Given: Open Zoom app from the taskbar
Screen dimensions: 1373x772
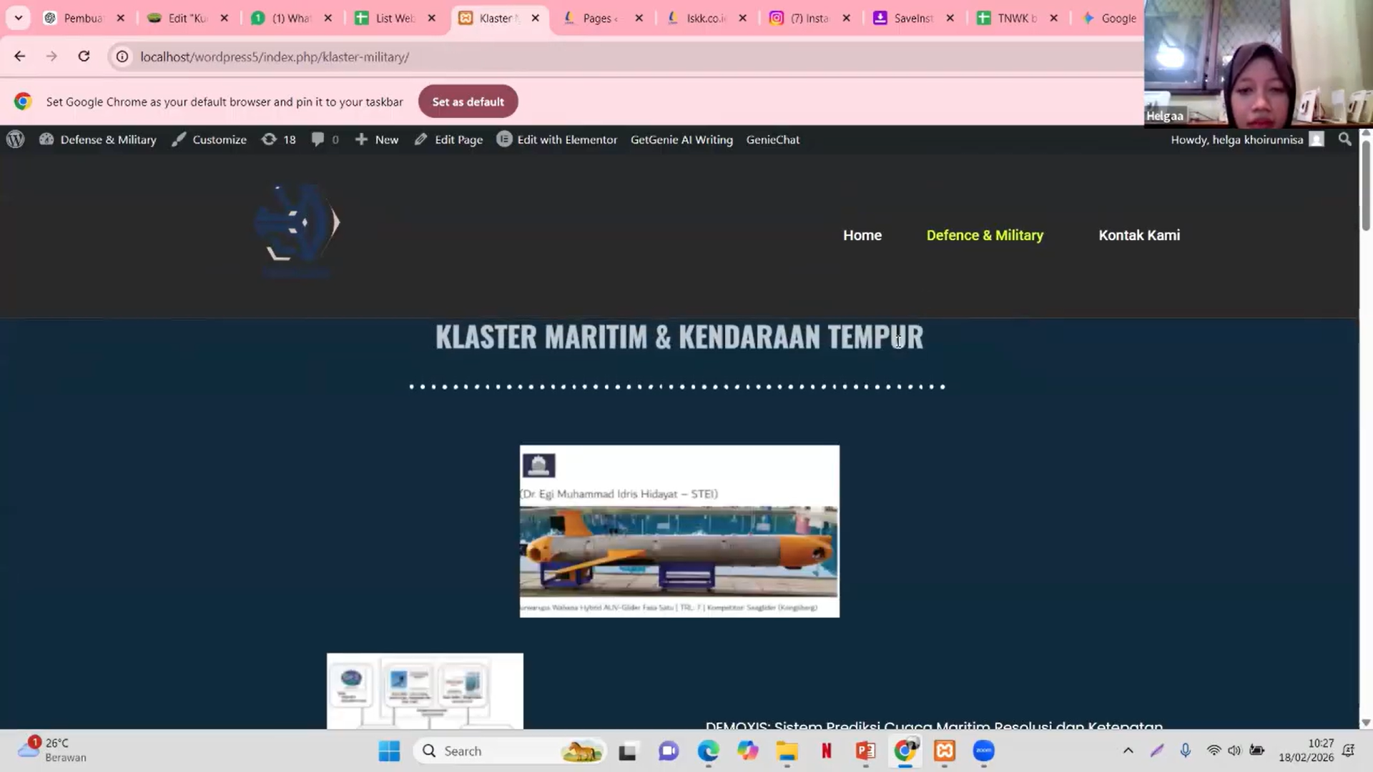Looking at the screenshot, I should (x=984, y=751).
